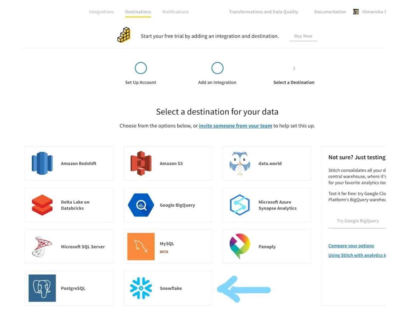Click the Try Google BigQuery button
This screenshot has height=317, width=405.
pyautogui.click(x=357, y=221)
